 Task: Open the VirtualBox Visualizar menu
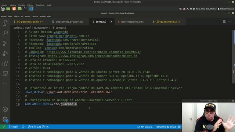tap(22, 5)
